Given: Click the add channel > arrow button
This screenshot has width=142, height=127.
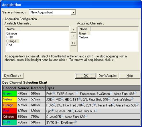Looking at the screenshot, I should (73, 30).
